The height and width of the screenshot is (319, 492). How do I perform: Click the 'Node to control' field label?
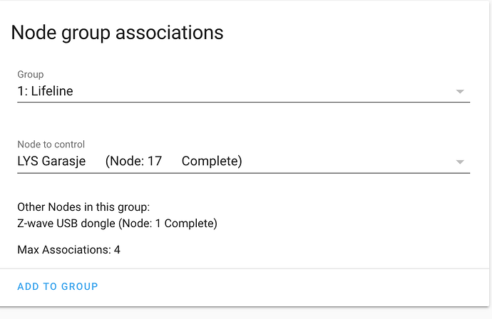tap(51, 144)
